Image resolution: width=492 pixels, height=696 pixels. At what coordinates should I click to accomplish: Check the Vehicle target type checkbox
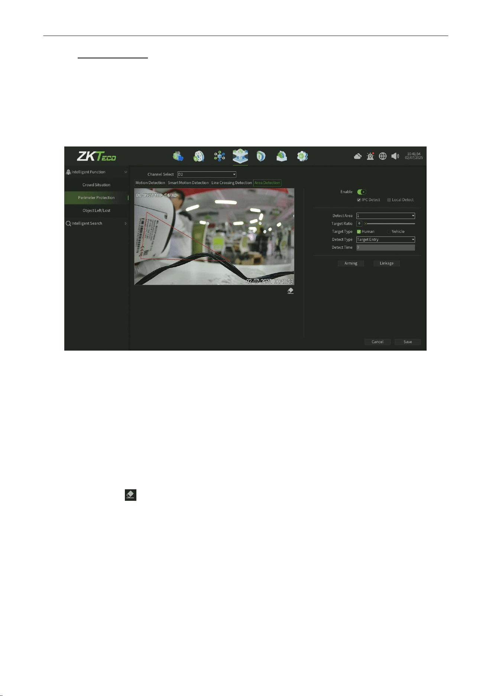pyautogui.click(x=389, y=232)
